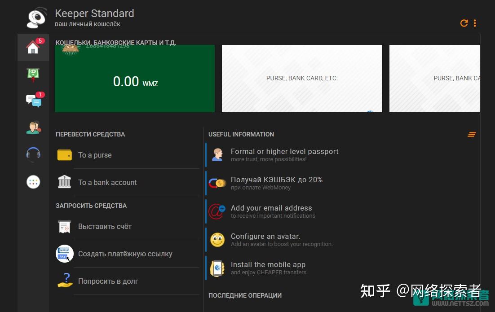Select the cashback card icon for КЭШБЭК offer
Screen dimensions: 495x312
[217, 183]
